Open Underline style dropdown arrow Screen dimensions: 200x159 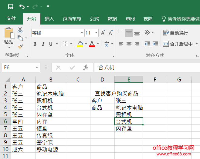pyautogui.click(x=57, y=44)
